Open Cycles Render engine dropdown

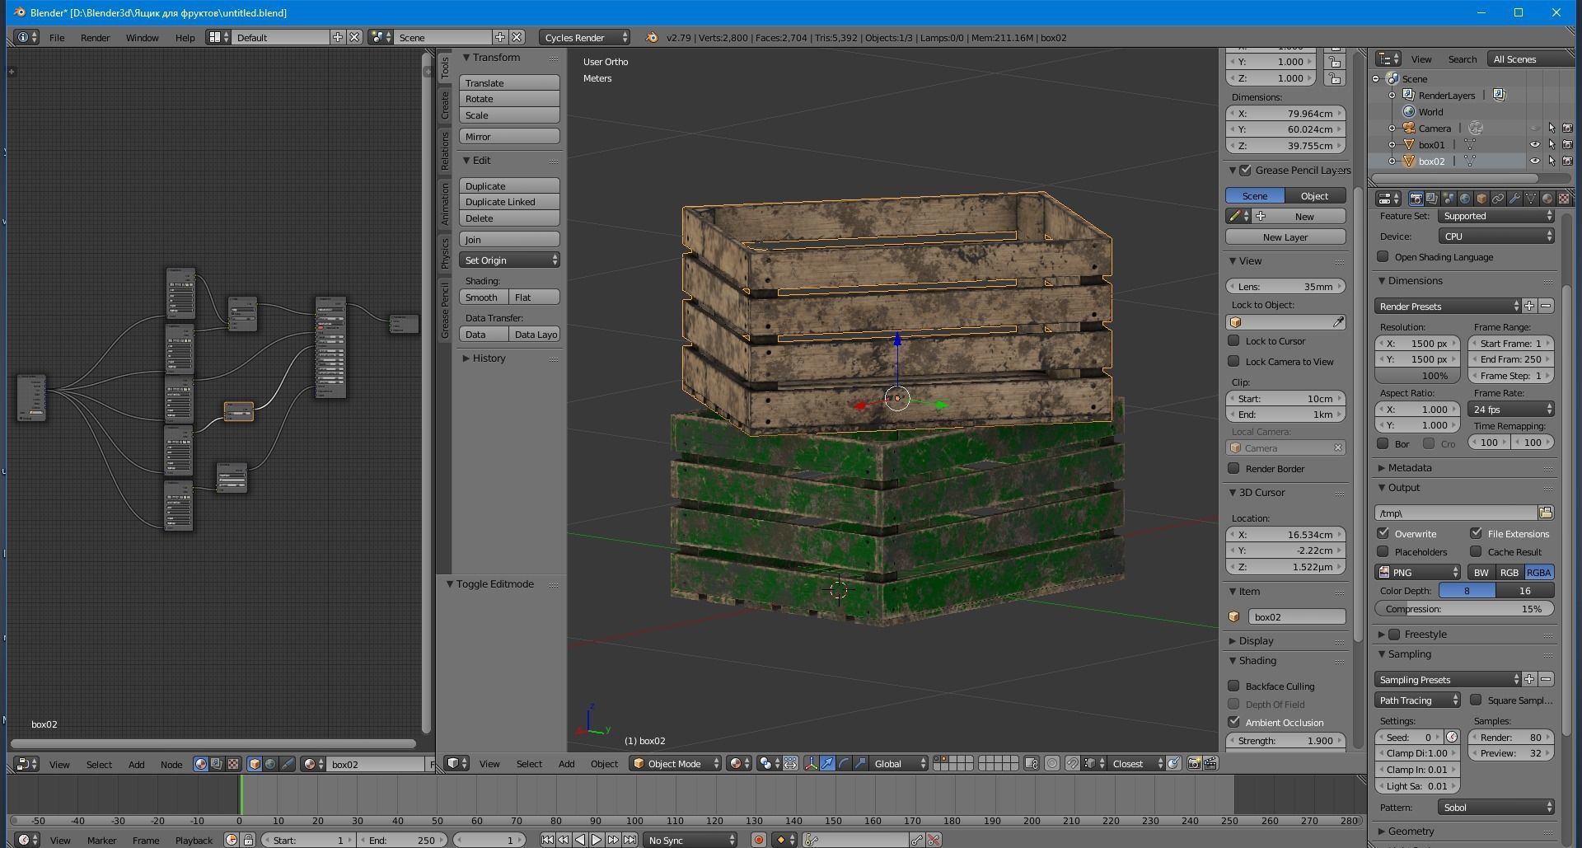(x=585, y=38)
